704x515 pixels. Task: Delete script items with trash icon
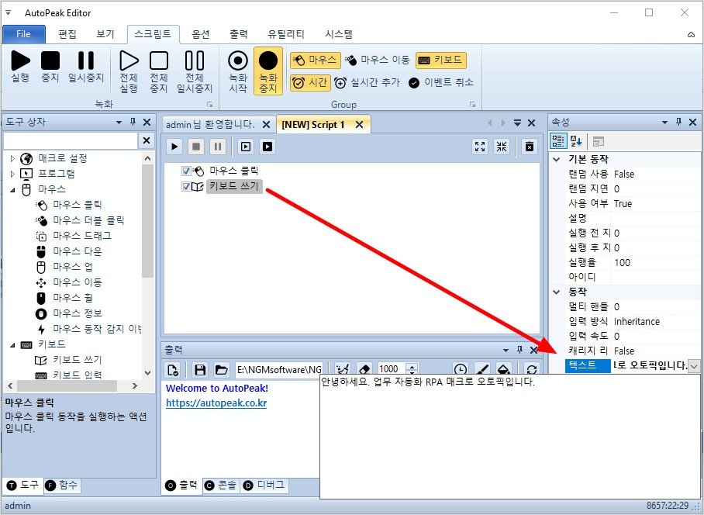point(530,147)
